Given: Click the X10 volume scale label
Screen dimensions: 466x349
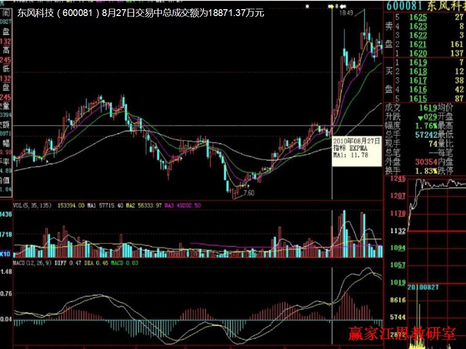Looking at the screenshot, I should click(5, 254).
